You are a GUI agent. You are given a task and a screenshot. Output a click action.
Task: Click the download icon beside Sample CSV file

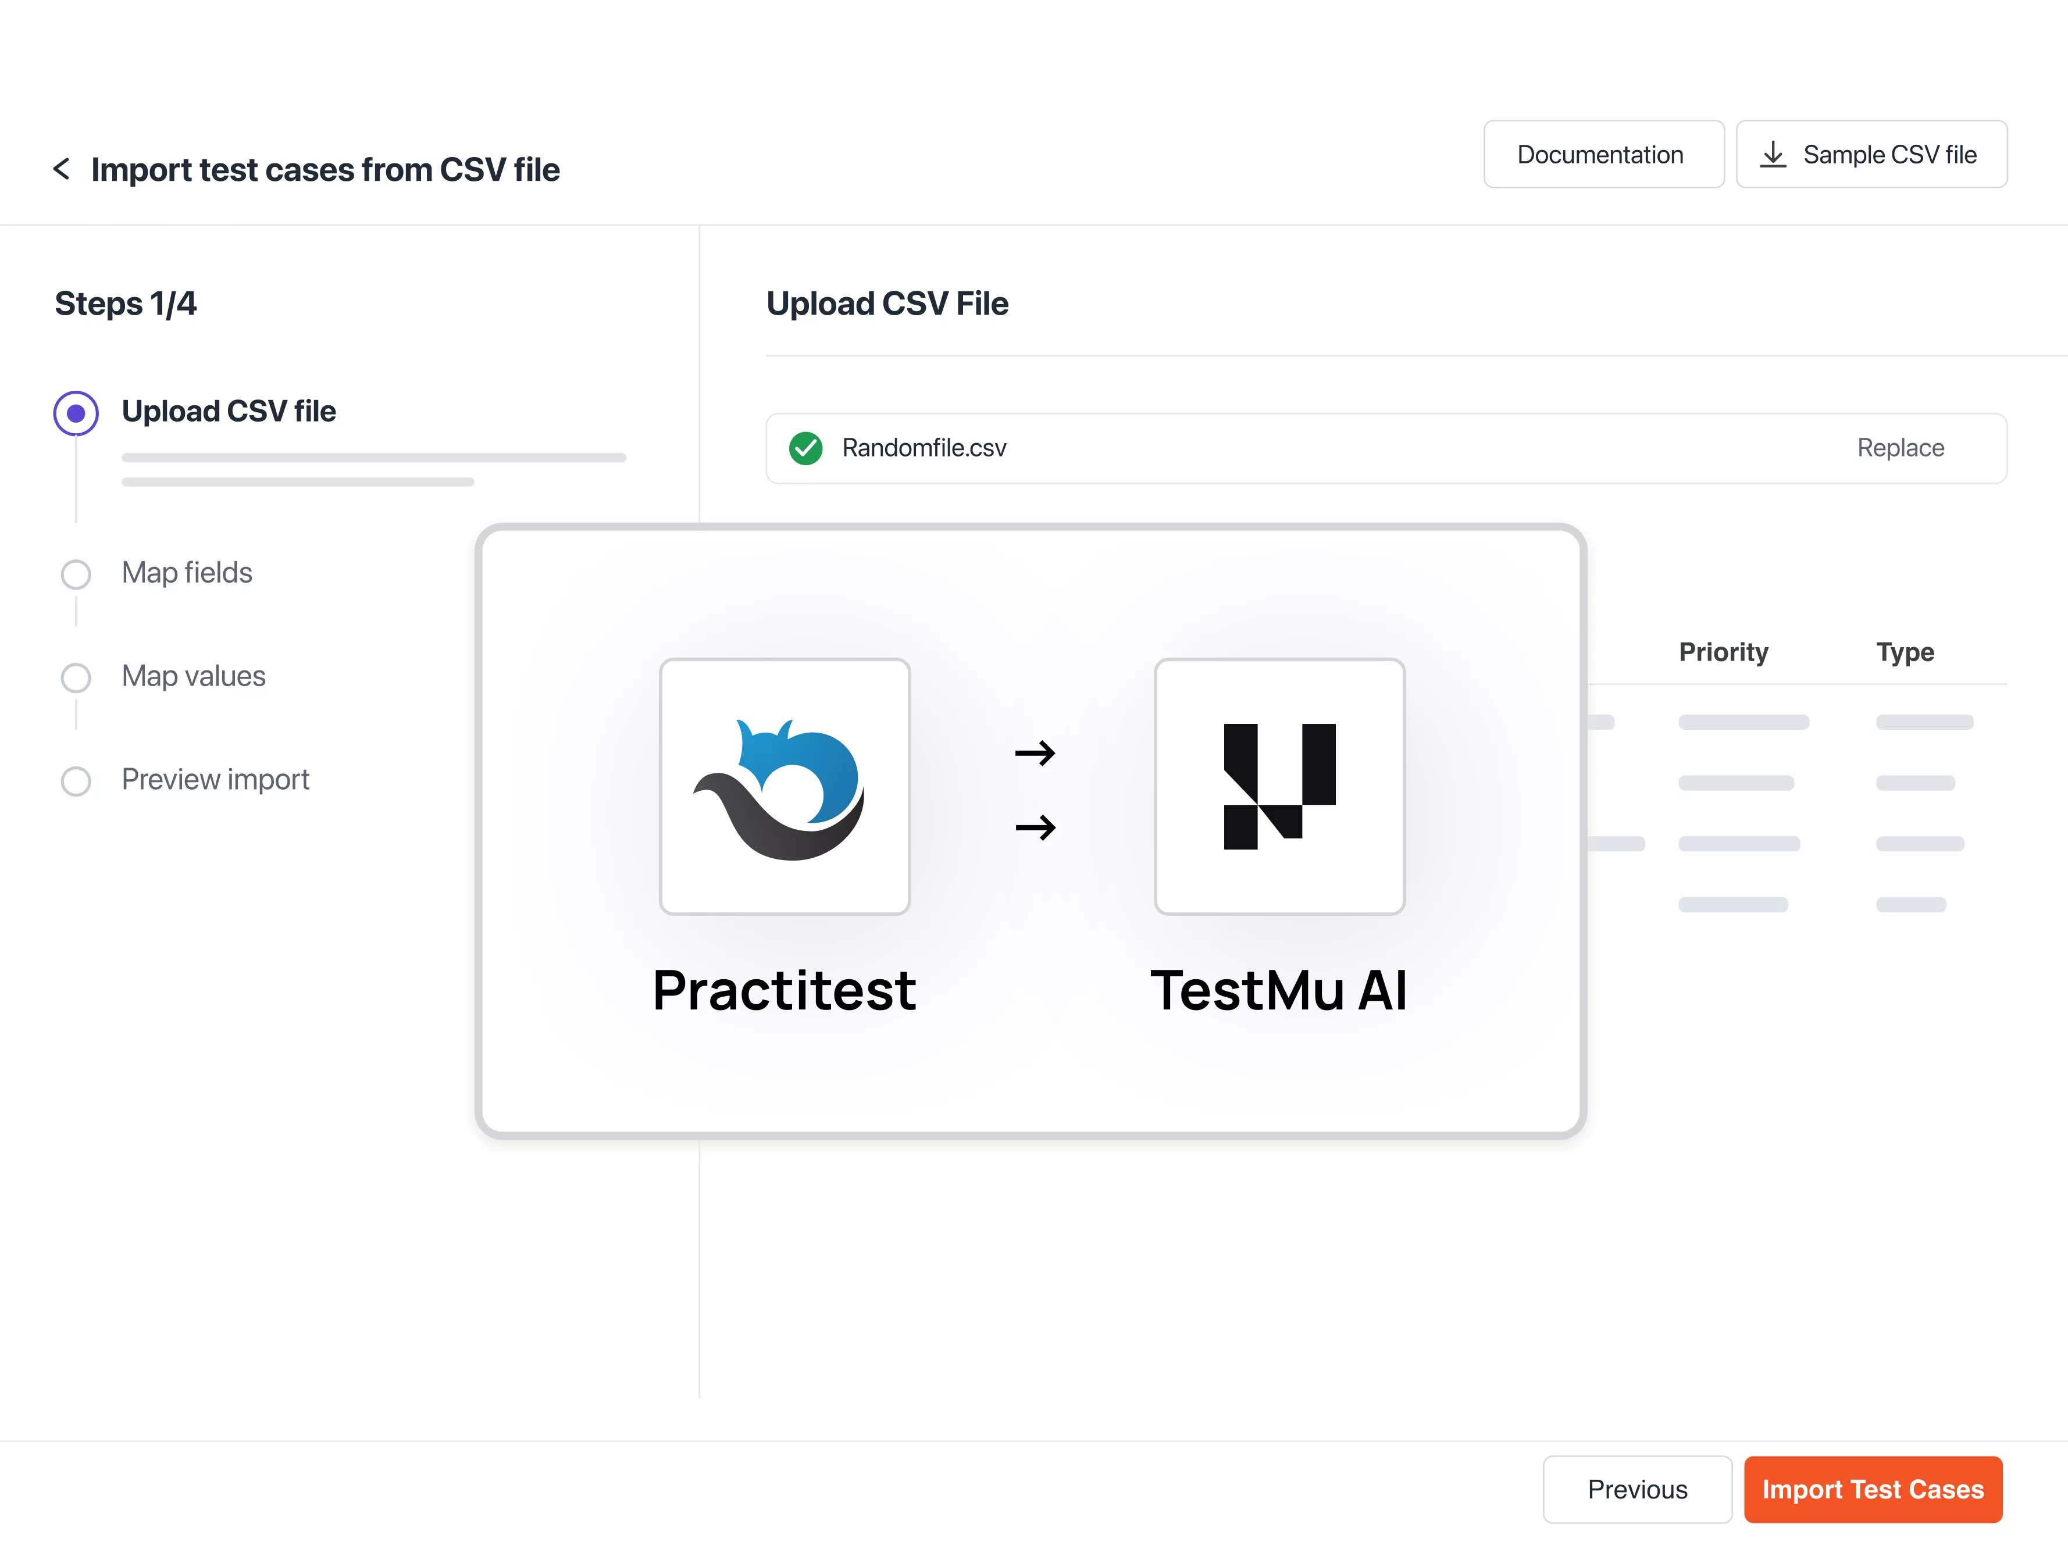pyautogui.click(x=1773, y=154)
